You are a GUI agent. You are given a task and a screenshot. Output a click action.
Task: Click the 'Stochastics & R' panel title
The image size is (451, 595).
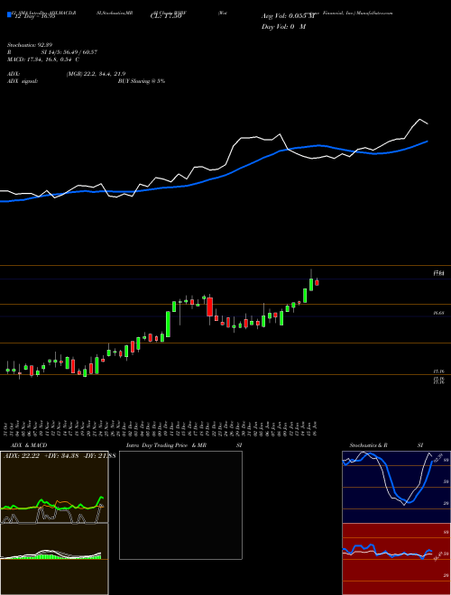[369, 445]
